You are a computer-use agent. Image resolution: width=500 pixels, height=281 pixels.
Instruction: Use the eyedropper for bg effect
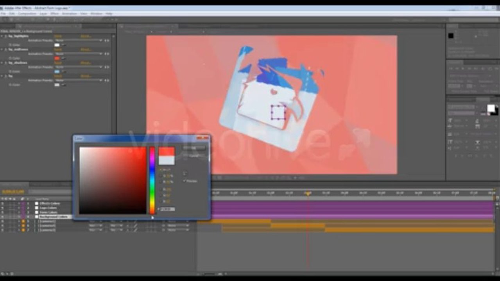tap(63, 85)
